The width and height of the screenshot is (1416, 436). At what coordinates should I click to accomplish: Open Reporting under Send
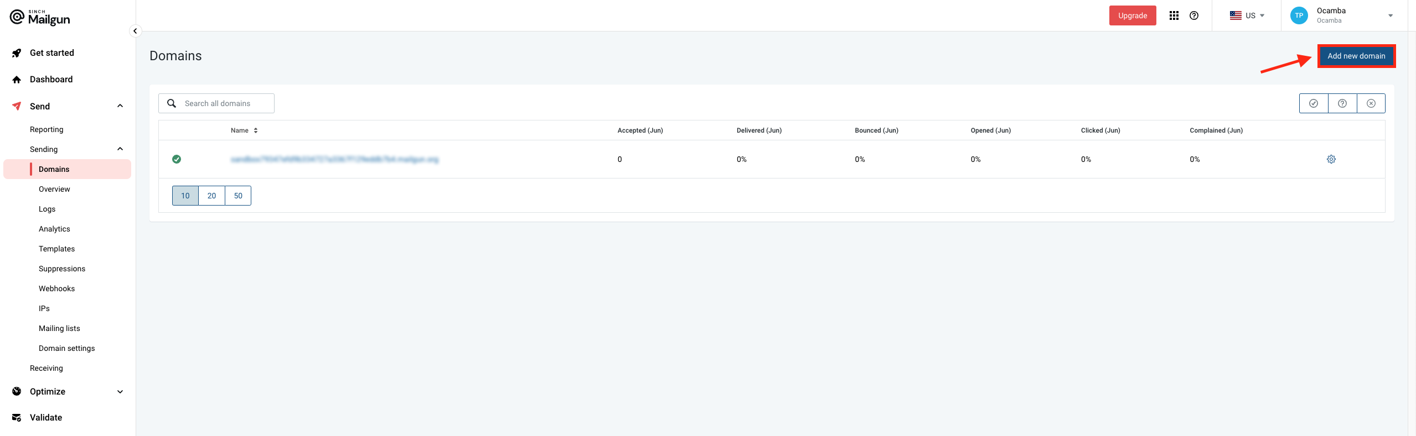pos(46,129)
